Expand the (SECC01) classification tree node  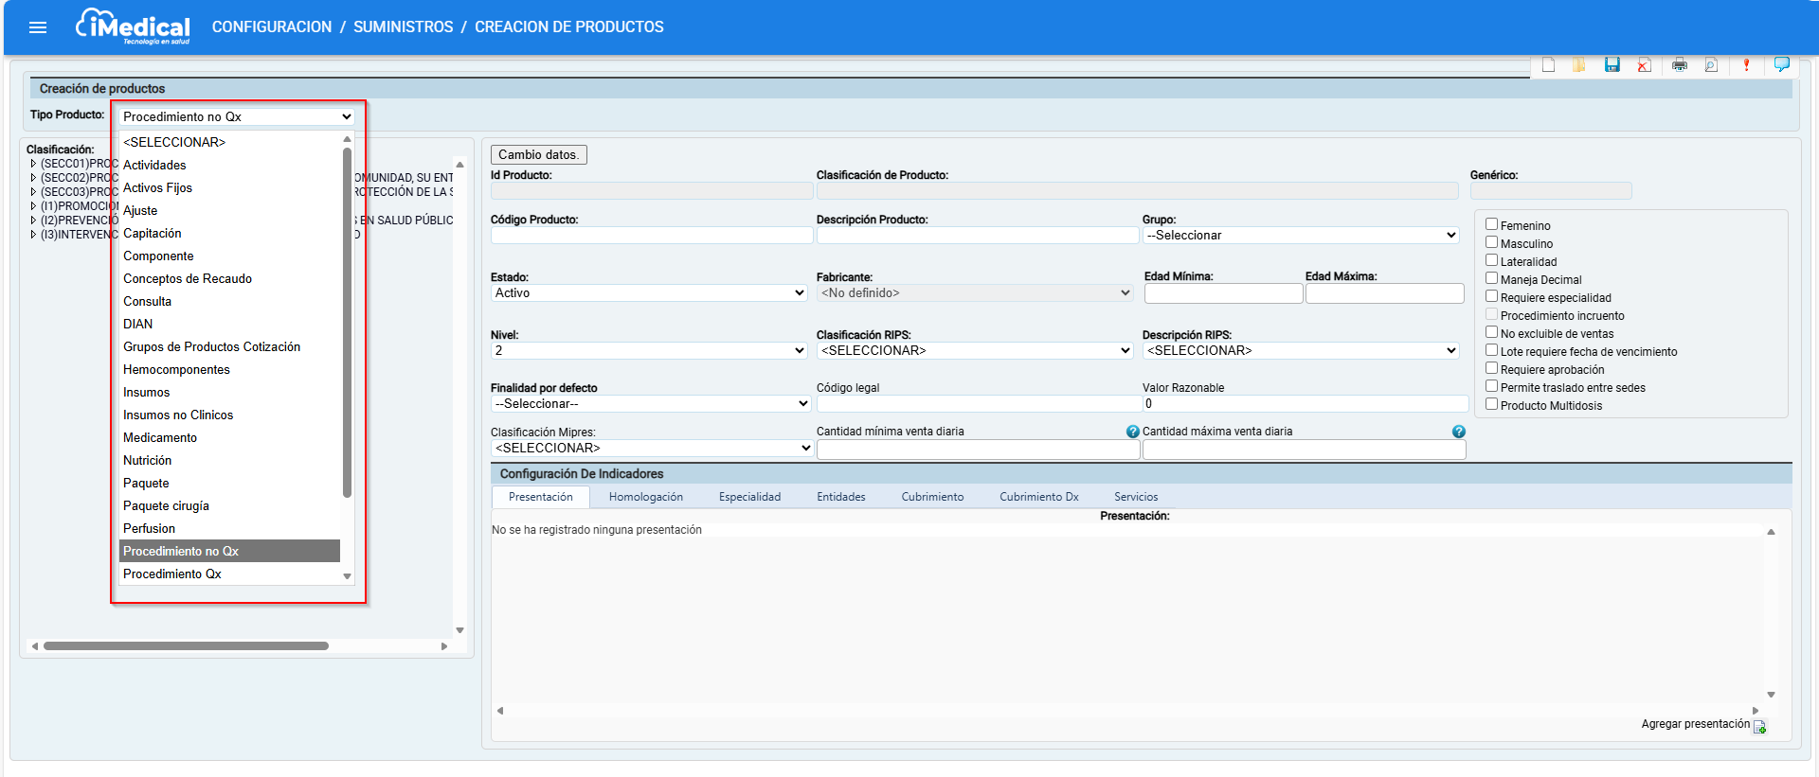pos(33,164)
